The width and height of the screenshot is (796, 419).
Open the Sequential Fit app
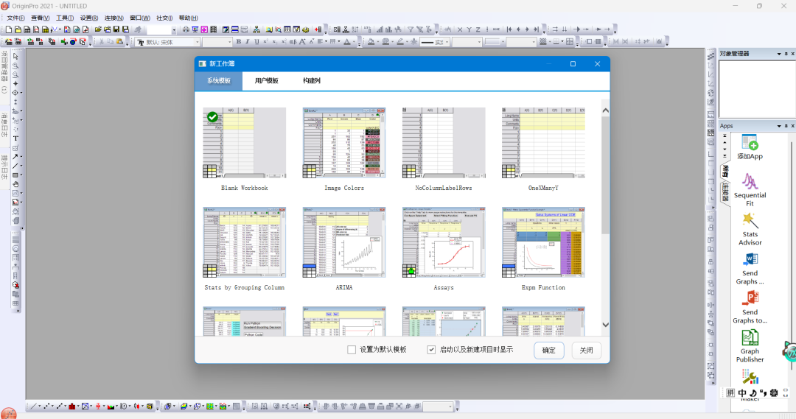(x=750, y=190)
